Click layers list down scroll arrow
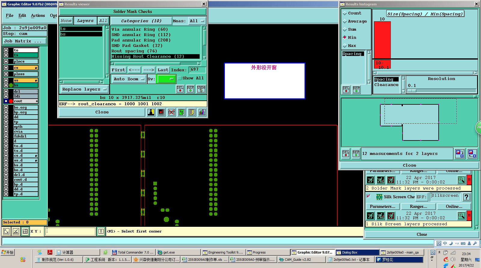481x268 pixels. pos(107,76)
